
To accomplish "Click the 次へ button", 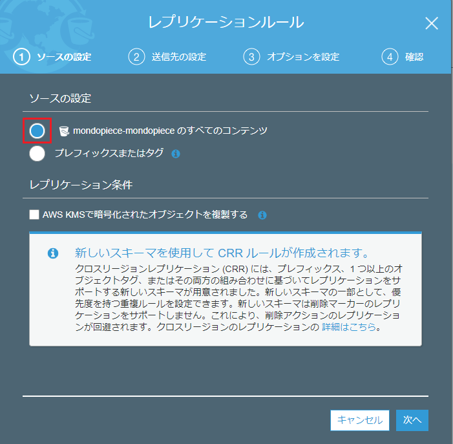I will [x=412, y=420].
